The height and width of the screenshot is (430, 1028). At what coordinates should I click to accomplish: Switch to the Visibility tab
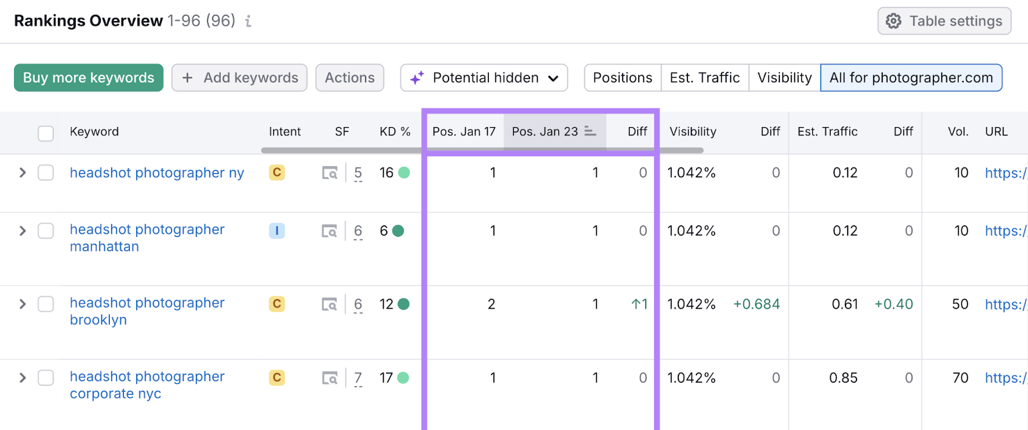(784, 78)
